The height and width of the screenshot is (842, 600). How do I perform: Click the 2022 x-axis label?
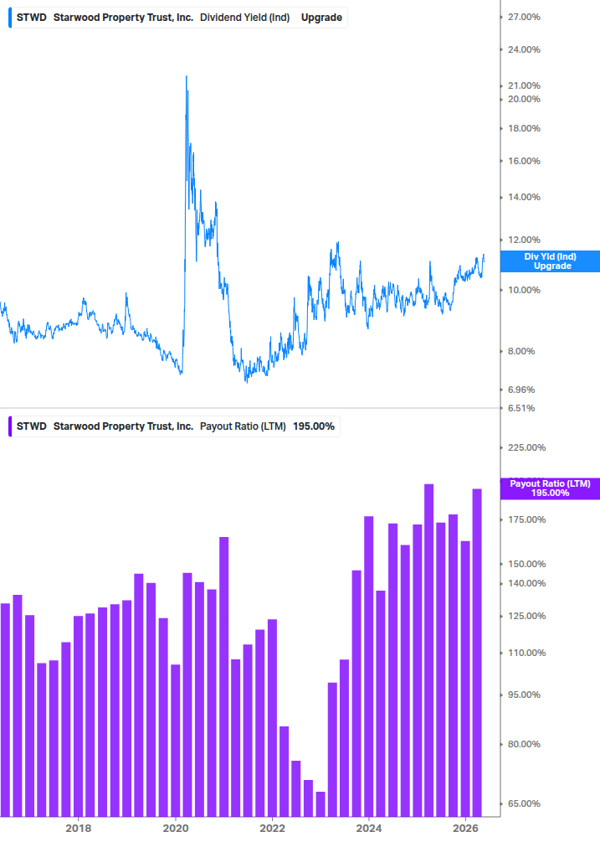[x=273, y=829]
